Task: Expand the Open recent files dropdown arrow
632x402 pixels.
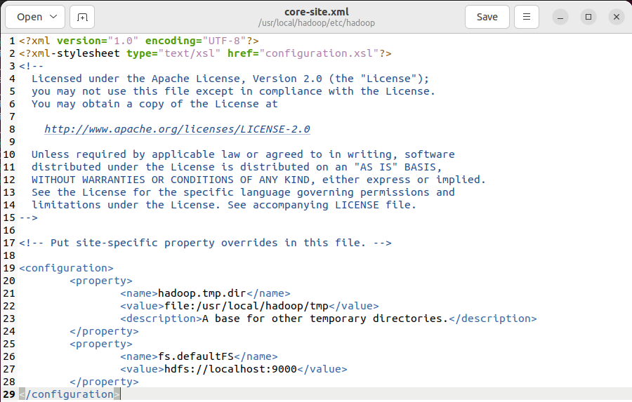Action: coord(53,17)
